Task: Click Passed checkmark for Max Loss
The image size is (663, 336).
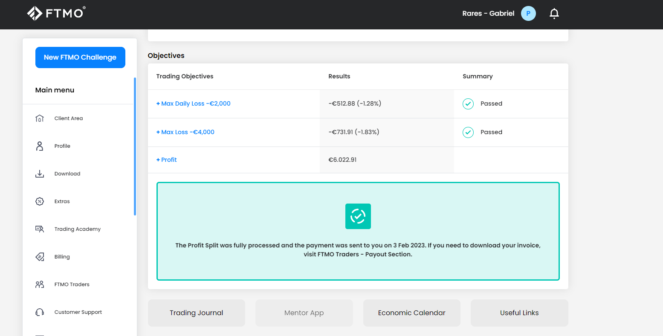Action: [468, 132]
